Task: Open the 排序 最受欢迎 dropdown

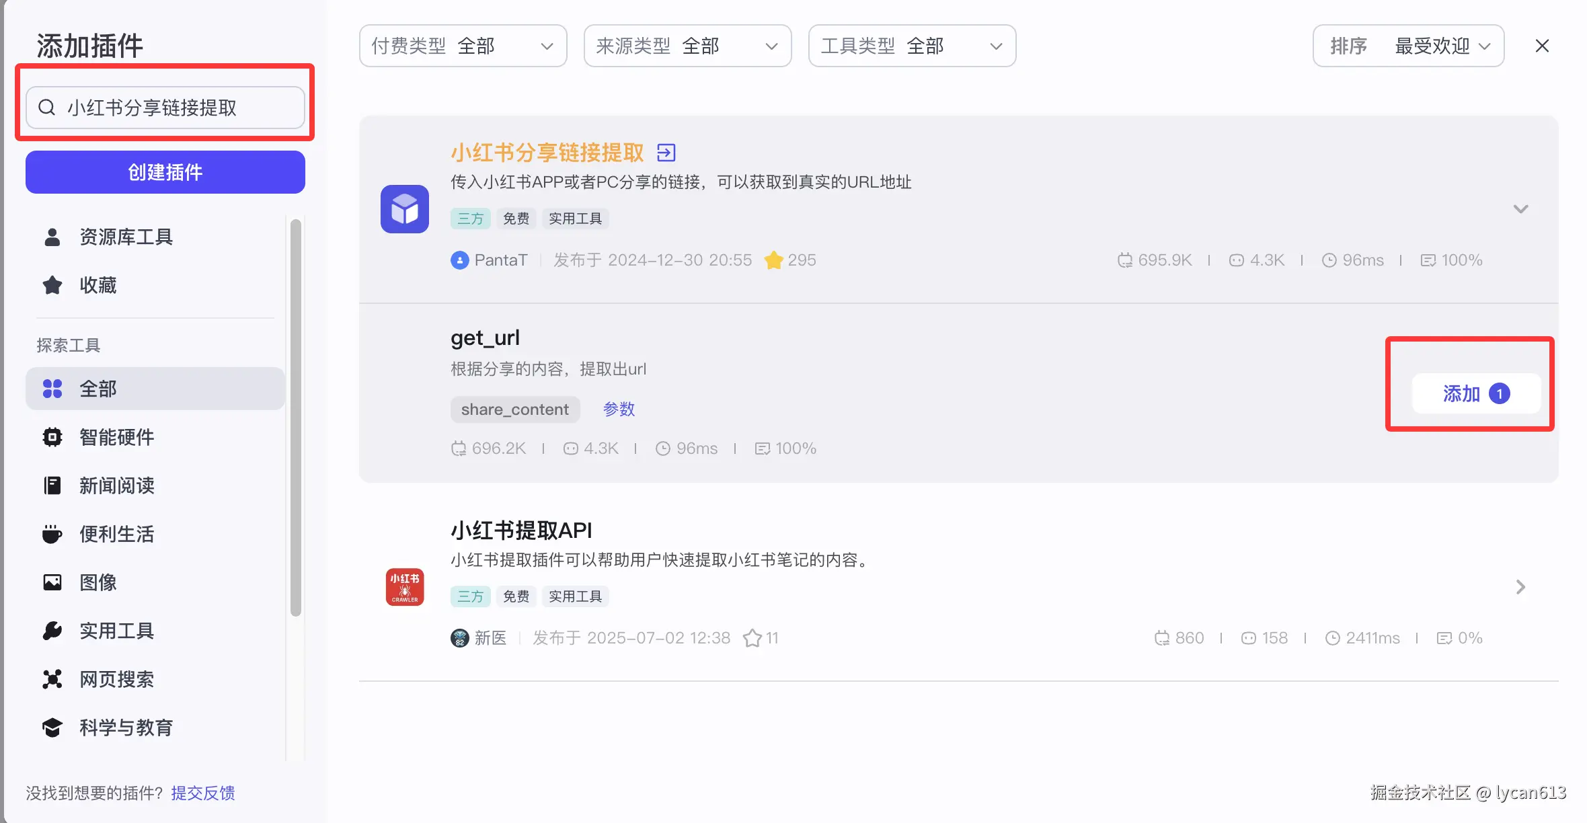Action: tap(1408, 46)
